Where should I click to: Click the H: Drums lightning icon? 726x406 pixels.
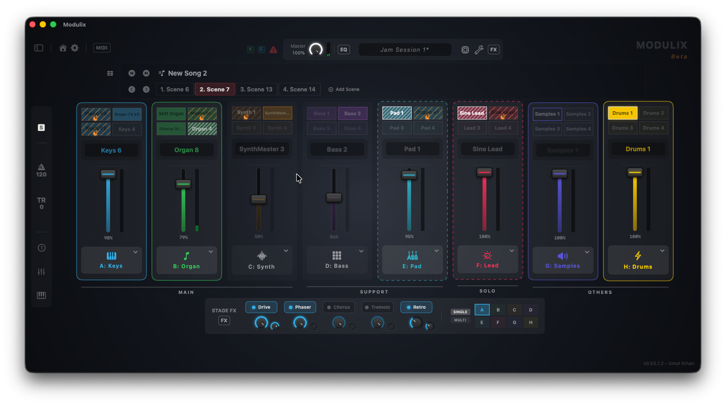pyautogui.click(x=638, y=256)
